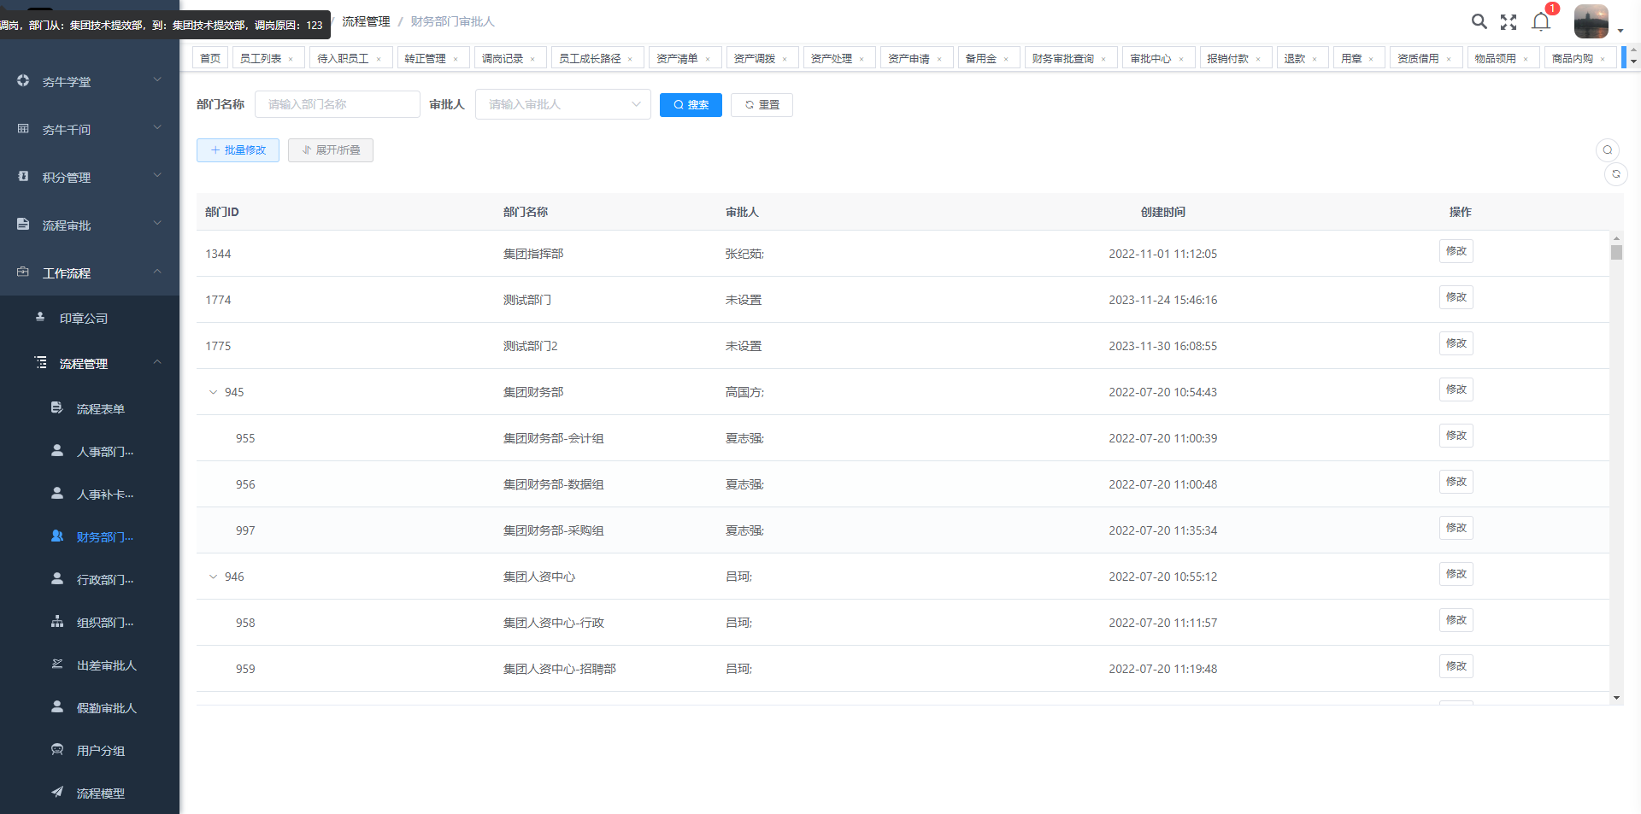This screenshot has height=814, width=1641.
Task: Open 组织部门 page in sidebar
Action: pyautogui.click(x=90, y=622)
